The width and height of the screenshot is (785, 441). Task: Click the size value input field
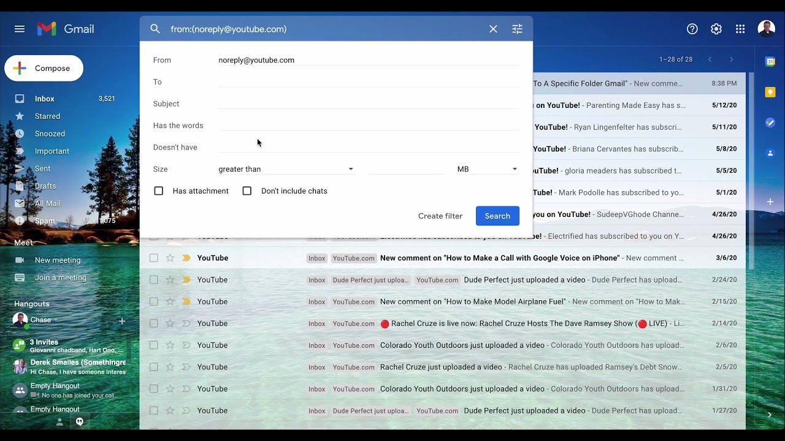click(407, 169)
